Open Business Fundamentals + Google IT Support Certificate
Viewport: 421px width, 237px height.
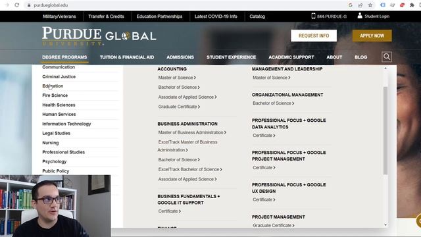[x=170, y=211]
